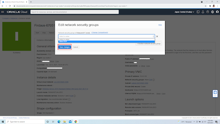Click the green instance status thumbnail
This screenshot has height=124, width=220.
(17, 36)
